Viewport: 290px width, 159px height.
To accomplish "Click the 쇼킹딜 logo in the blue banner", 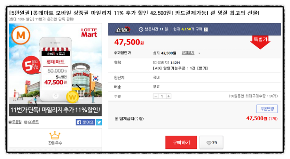I will pos(123,29).
